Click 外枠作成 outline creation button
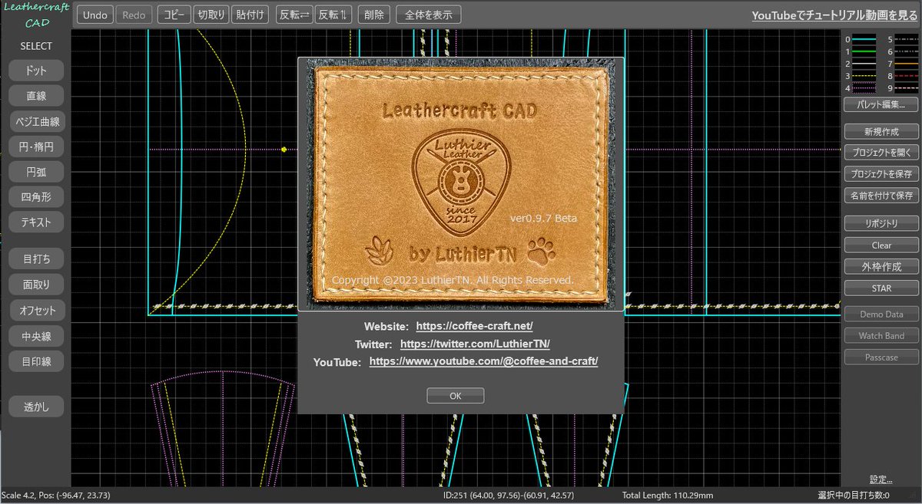This screenshot has width=922, height=504. [x=881, y=267]
